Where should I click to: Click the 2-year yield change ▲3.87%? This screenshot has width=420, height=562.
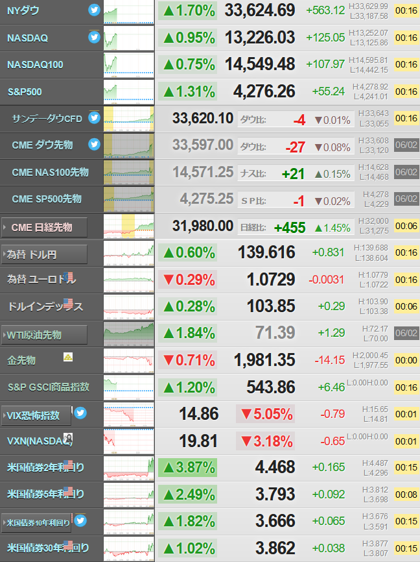tap(187, 467)
